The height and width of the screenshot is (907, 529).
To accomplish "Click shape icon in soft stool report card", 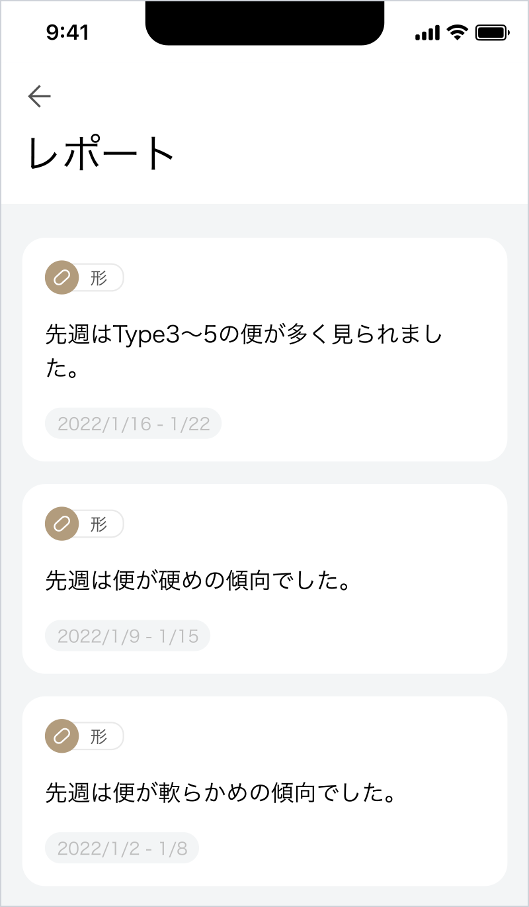I will click(61, 736).
